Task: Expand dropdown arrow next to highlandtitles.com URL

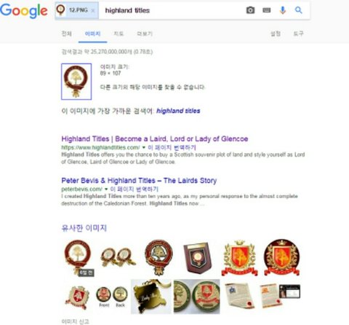Action: [143, 147]
